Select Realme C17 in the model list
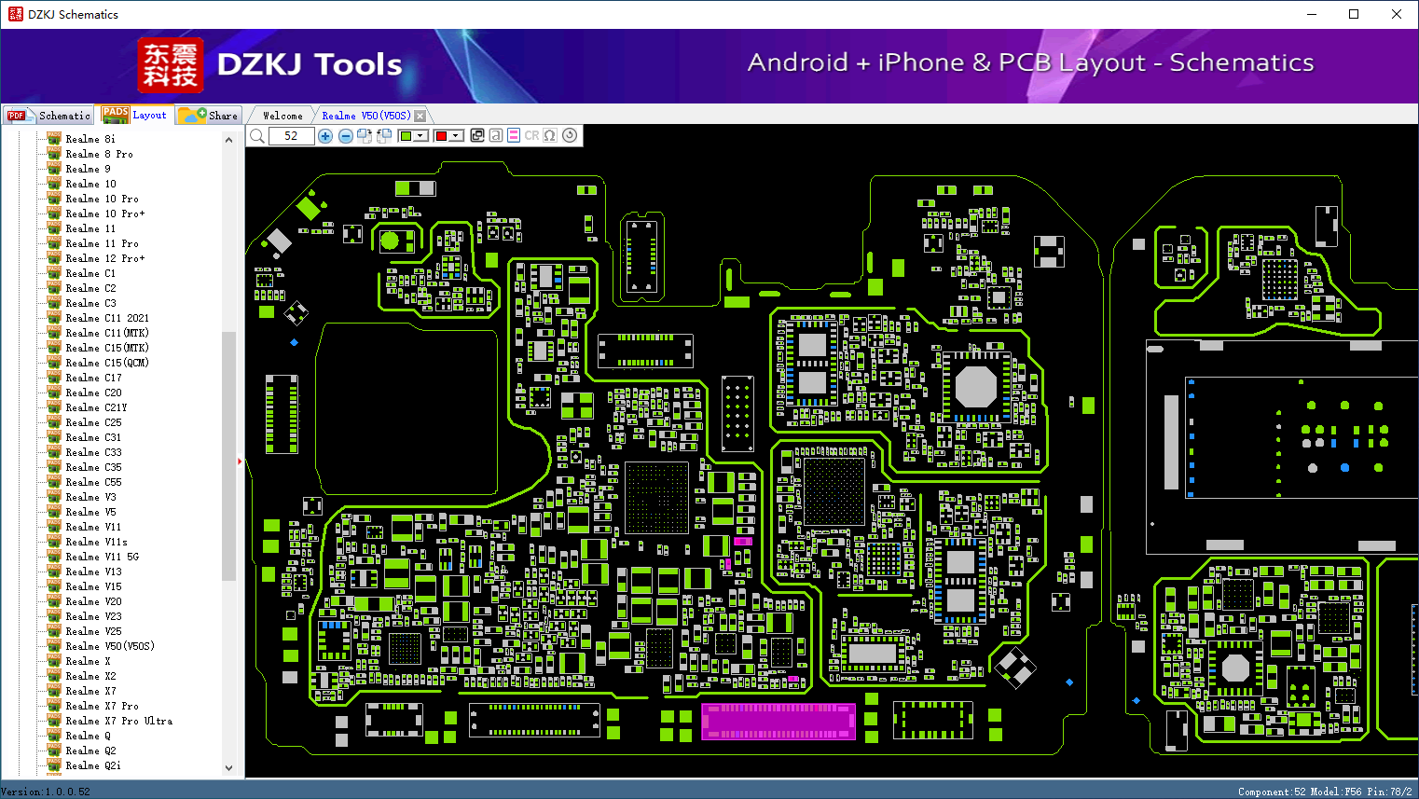The image size is (1419, 799). coord(93,378)
